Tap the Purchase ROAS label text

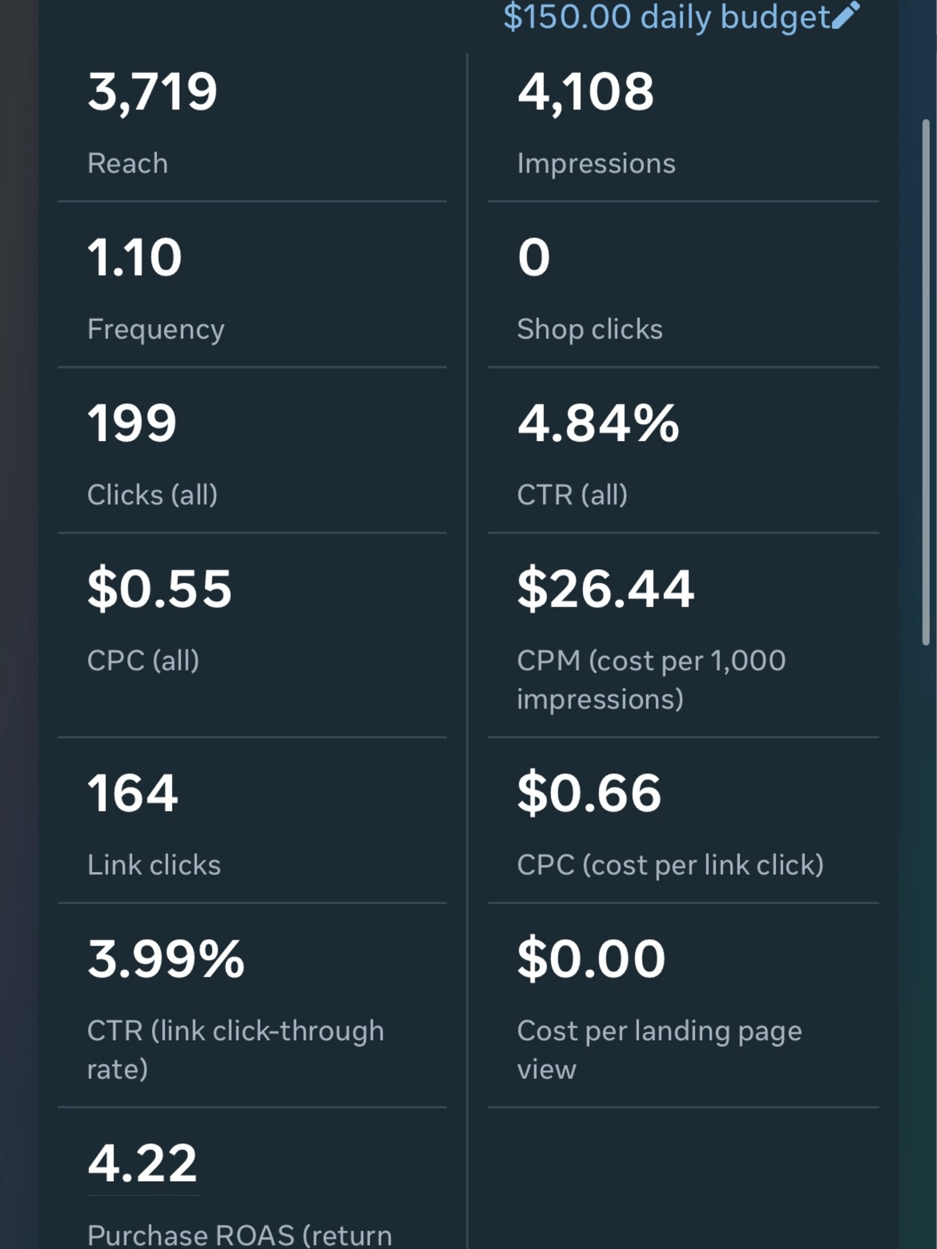[239, 1234]
